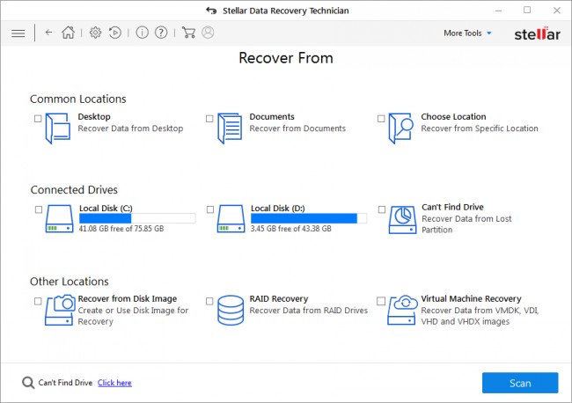Click the user account icon

click(x=208, y=33)
